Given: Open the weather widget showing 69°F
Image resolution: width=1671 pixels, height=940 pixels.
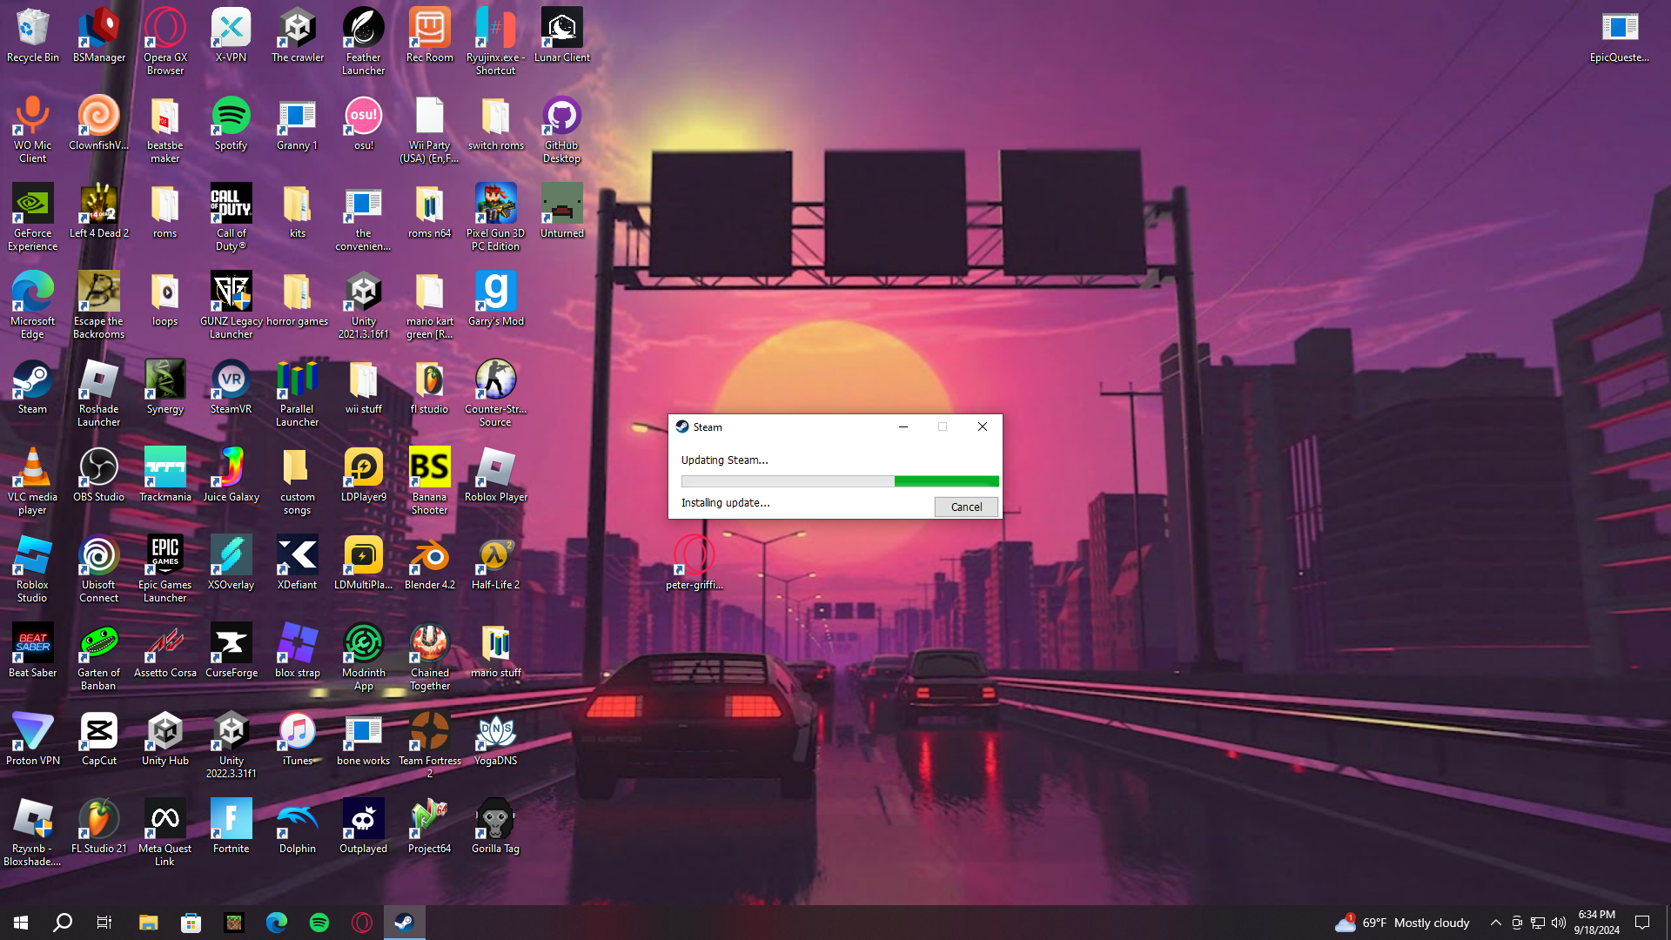Looking at the screenshot, I should [x=1402, y=923].
